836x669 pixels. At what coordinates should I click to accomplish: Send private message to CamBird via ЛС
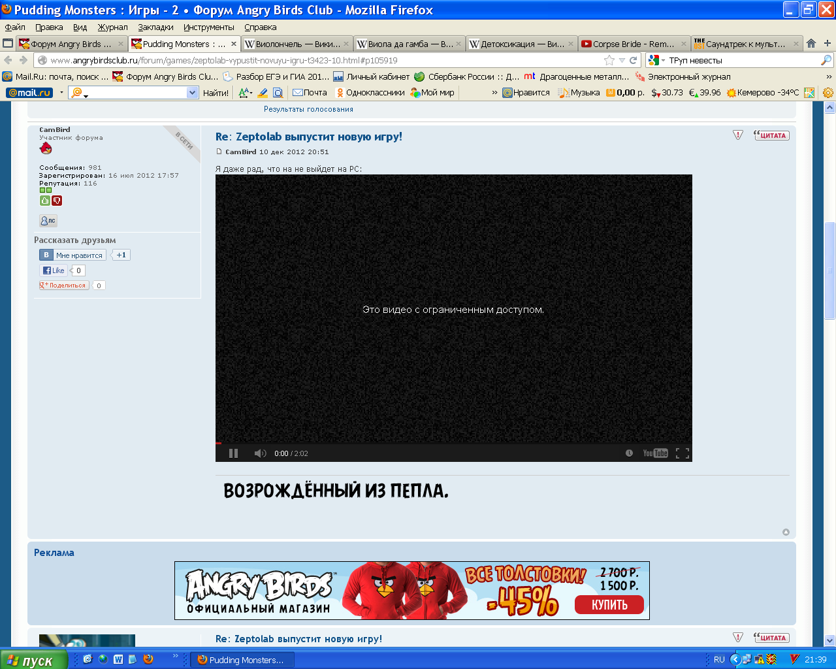tap(48, 221)
